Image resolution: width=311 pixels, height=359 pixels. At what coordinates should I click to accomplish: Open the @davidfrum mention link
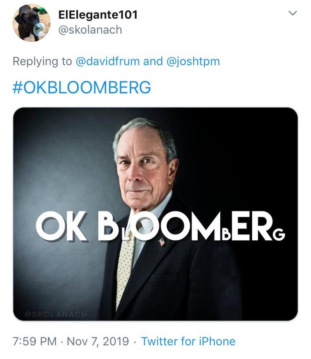point(107,61)
